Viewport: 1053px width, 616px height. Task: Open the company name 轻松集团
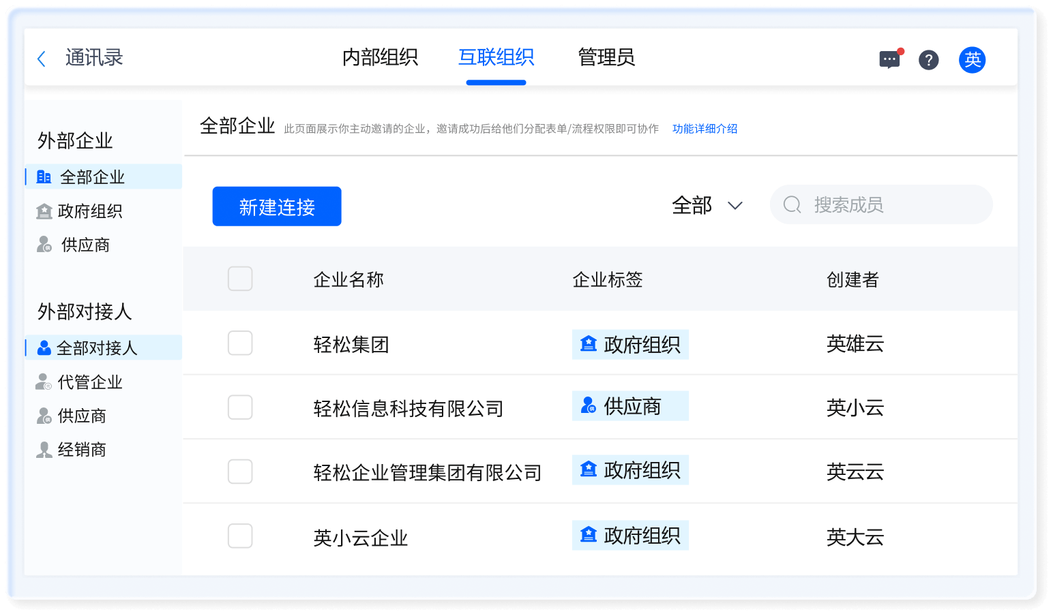[x=351, y=345]
